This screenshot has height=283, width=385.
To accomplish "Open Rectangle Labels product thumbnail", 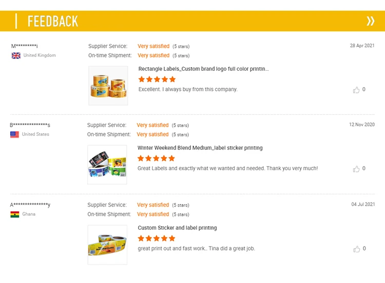I will point(108,86).
